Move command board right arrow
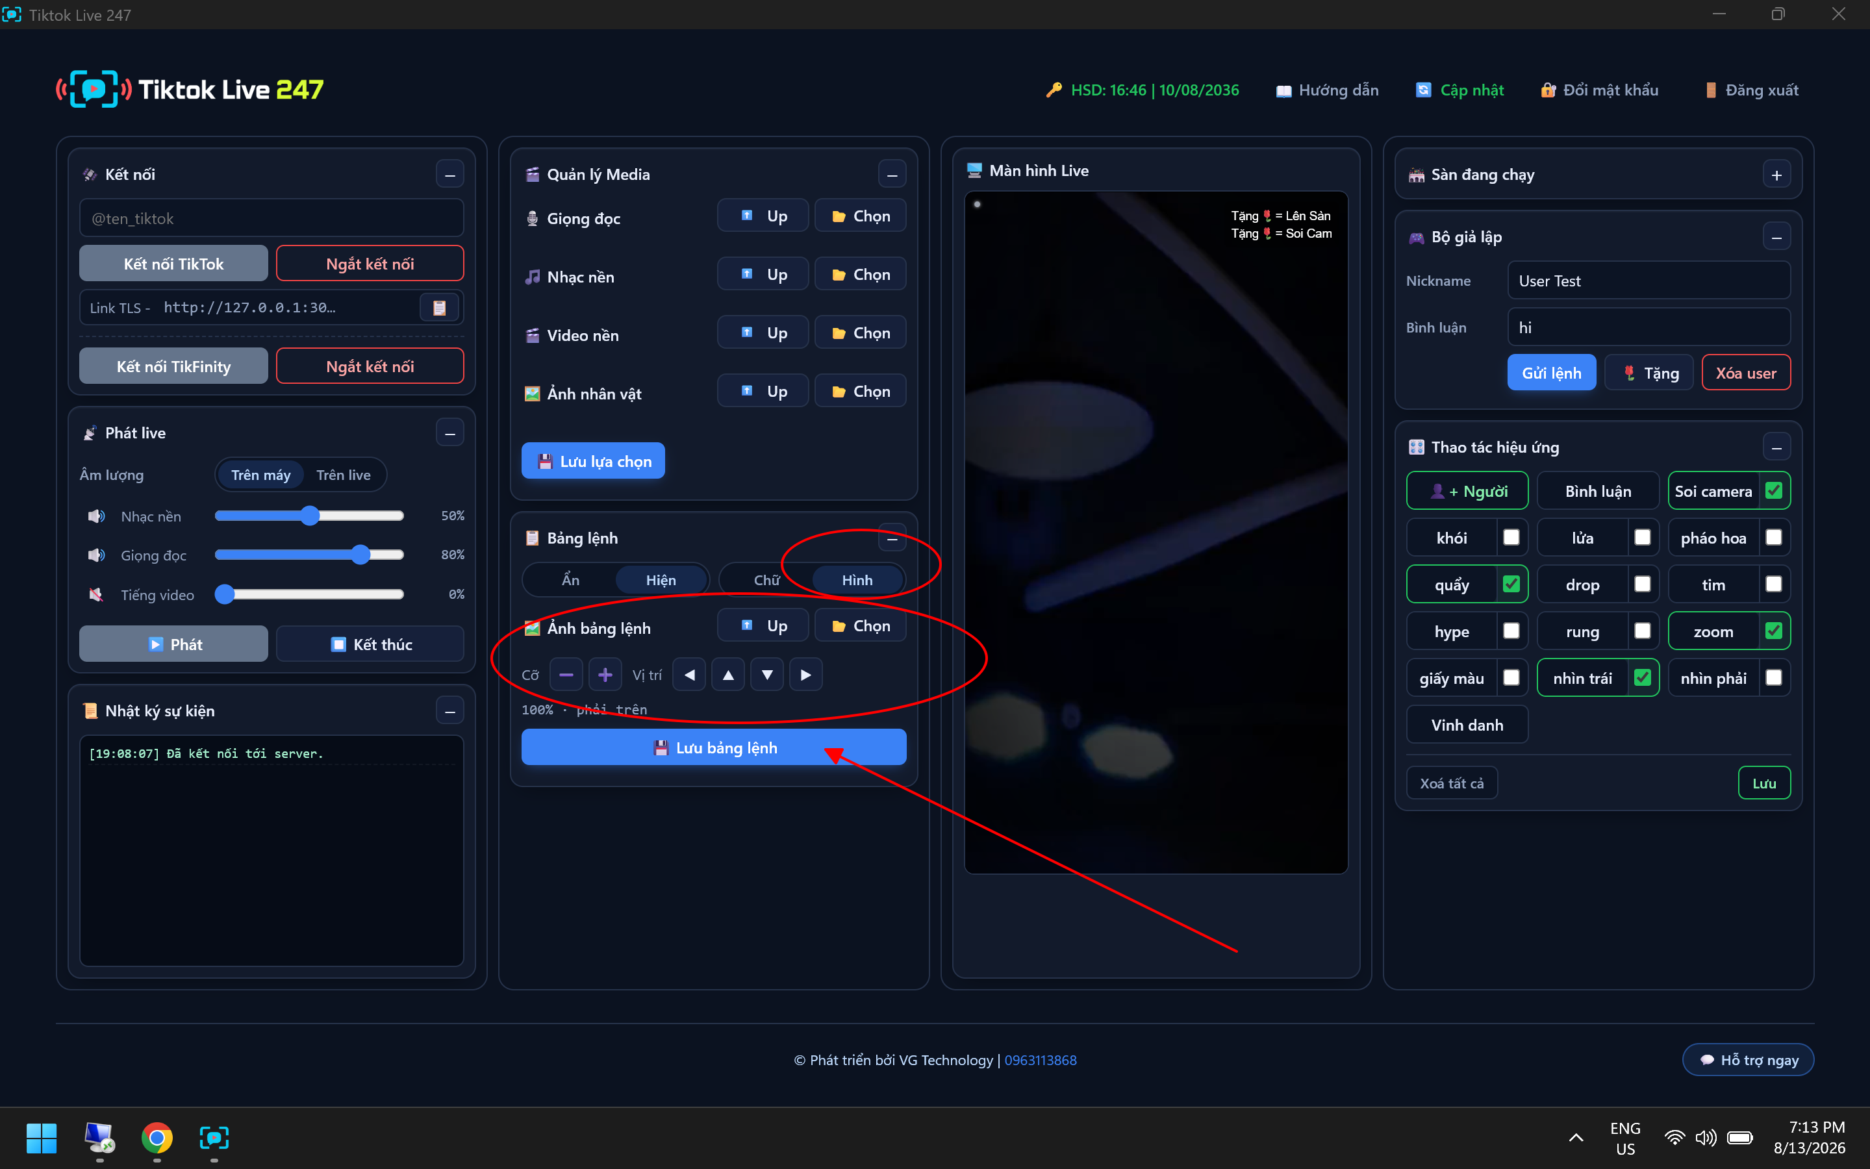The width and height of the screenshot is (1870, 1169). pyautogui.click(x=805, y=675)
